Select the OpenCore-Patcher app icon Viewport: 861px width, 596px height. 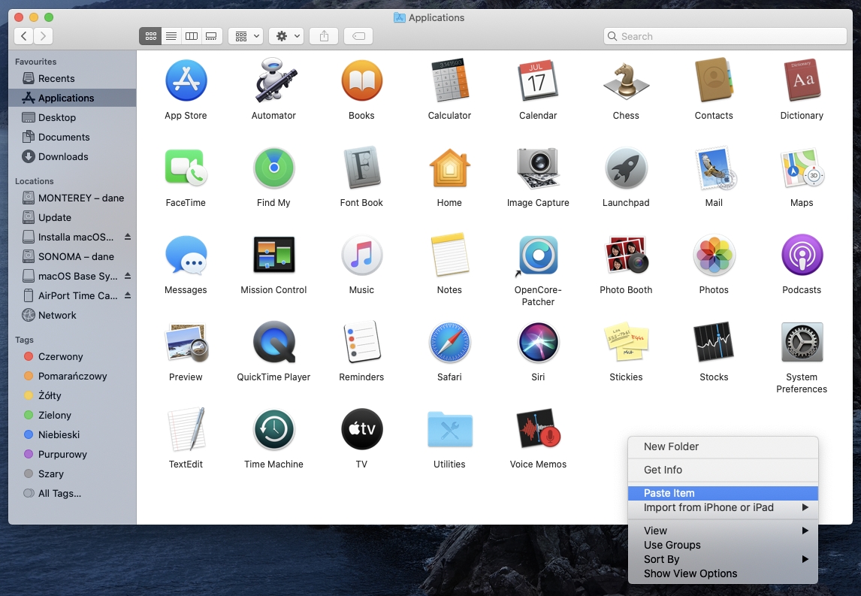tap(538, 255)
